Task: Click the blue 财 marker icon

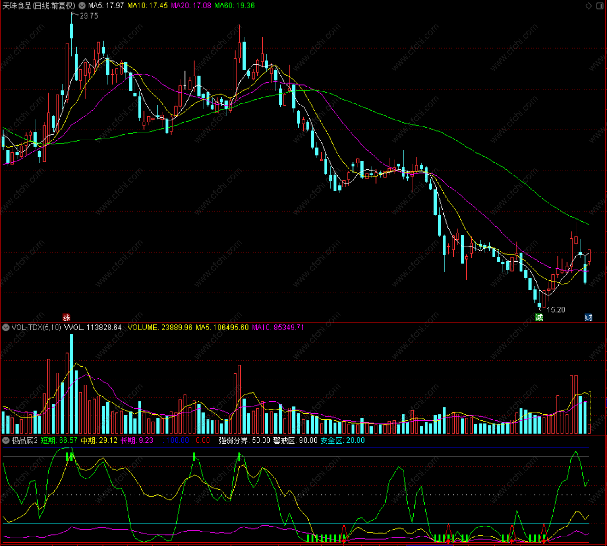Action: pyautogui.click(x=588, y=318)
